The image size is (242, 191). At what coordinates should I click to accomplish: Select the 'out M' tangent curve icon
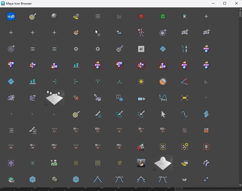[x=54, y=146]
